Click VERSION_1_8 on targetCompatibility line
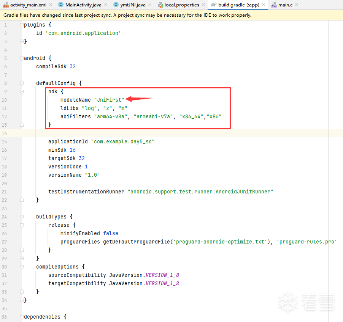The height and width of the screenshot is (322, 343). tap(162, 284)
